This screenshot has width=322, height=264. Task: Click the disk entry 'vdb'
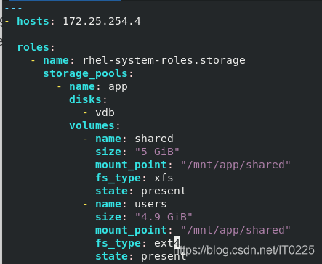[x=105, y=112]
